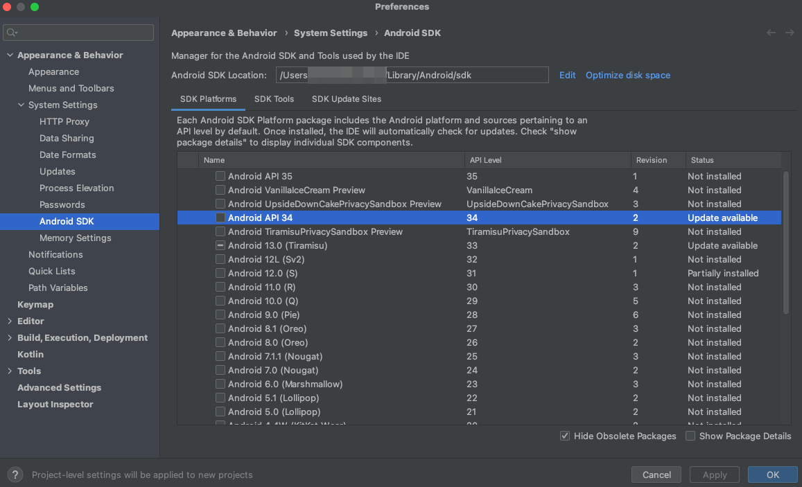The width and height of the screenshot is (802, 487).
Task: Switch to the SDK Tools tab
Action: [x=274, y=99]
